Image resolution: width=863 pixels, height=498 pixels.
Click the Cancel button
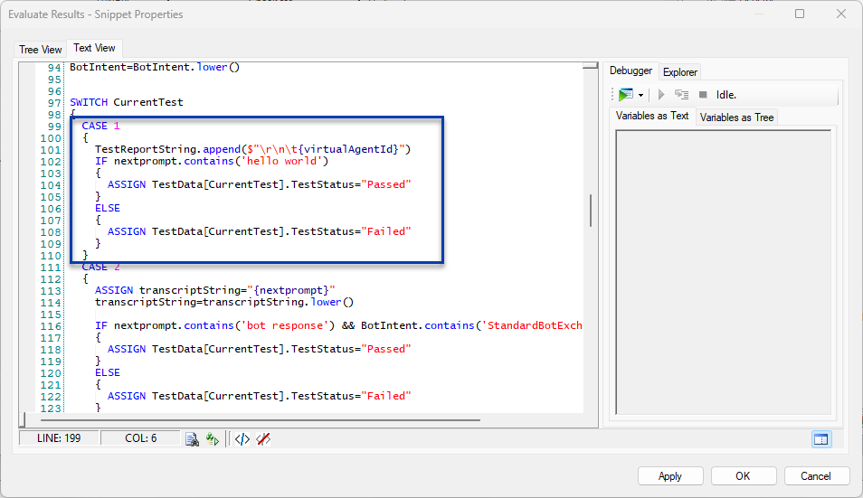coord(817,475)
